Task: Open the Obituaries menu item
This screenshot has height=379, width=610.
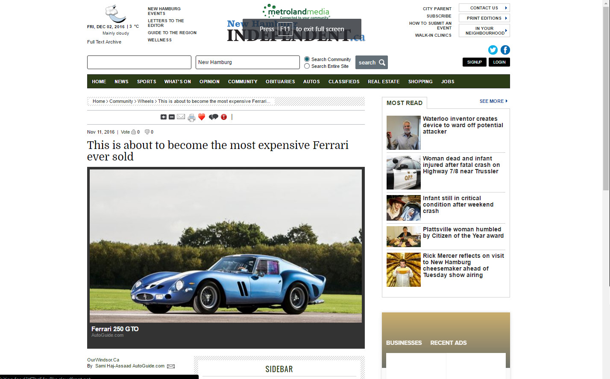Action: (280, 82)
